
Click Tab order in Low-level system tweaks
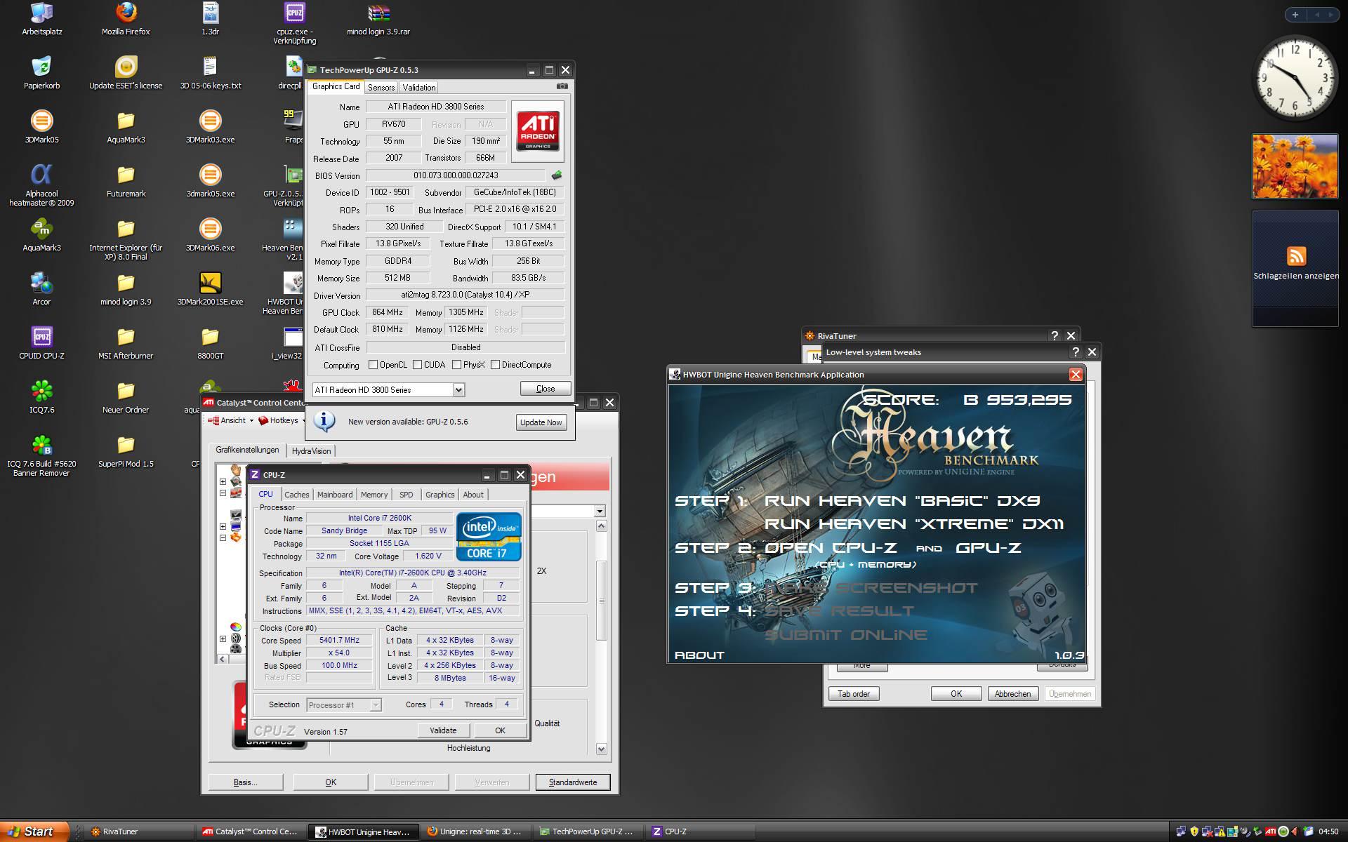coord(854,694)
